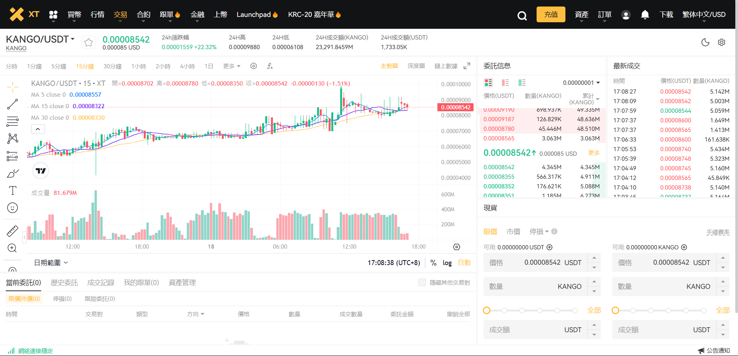This screenshot has height=356, width=738.
Task: Open the order history tab
Action: pos(64,283)
